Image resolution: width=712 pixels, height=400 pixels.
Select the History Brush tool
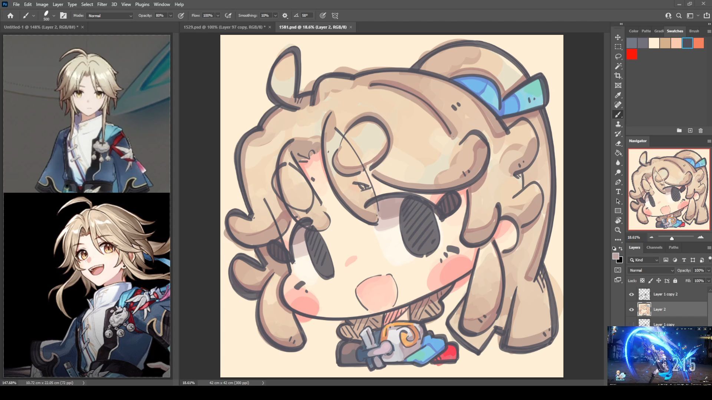click(618, 134)
